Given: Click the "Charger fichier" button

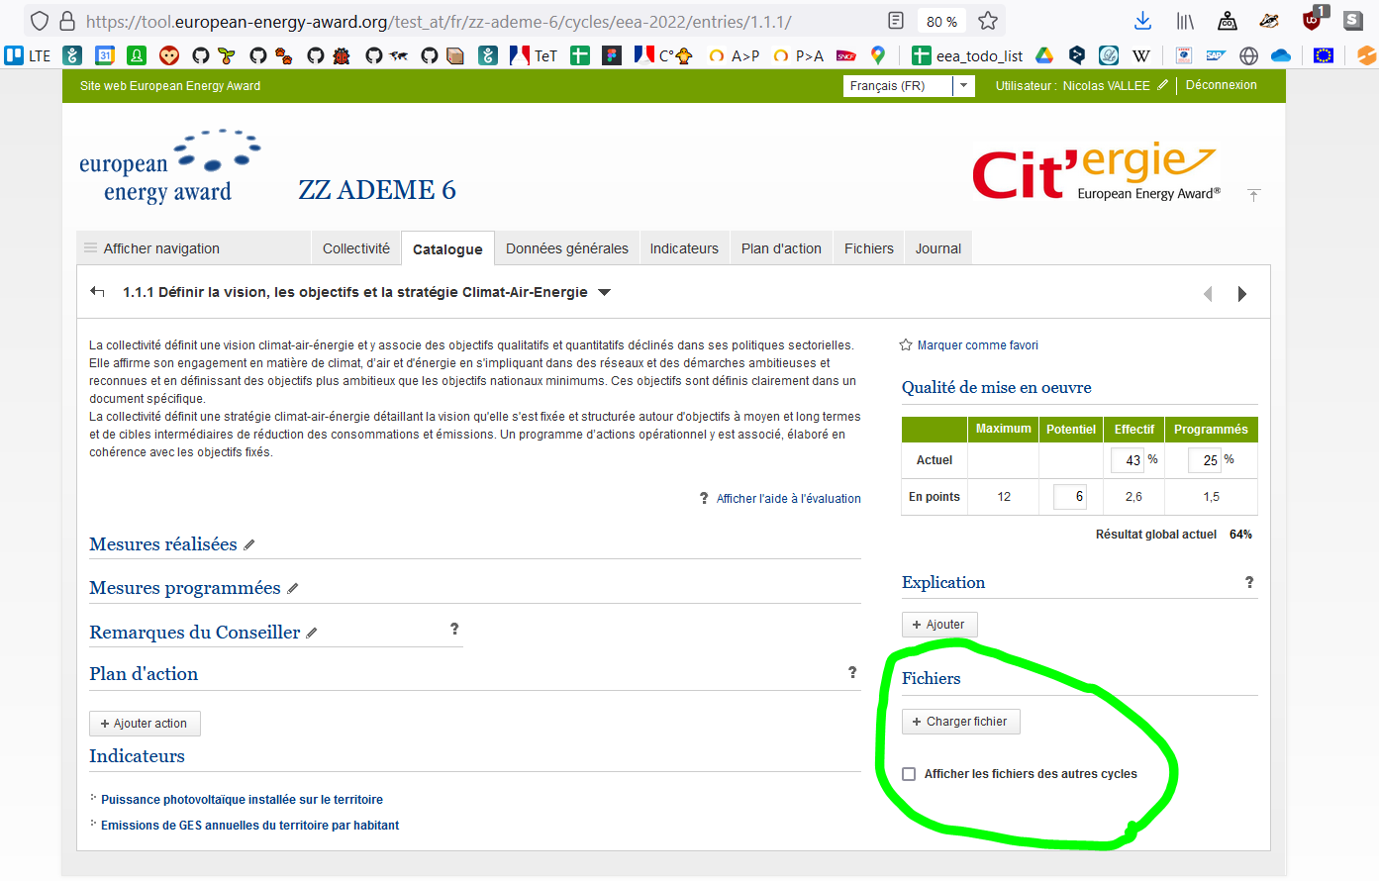Looking at the screenshot, I should (960, 721).
